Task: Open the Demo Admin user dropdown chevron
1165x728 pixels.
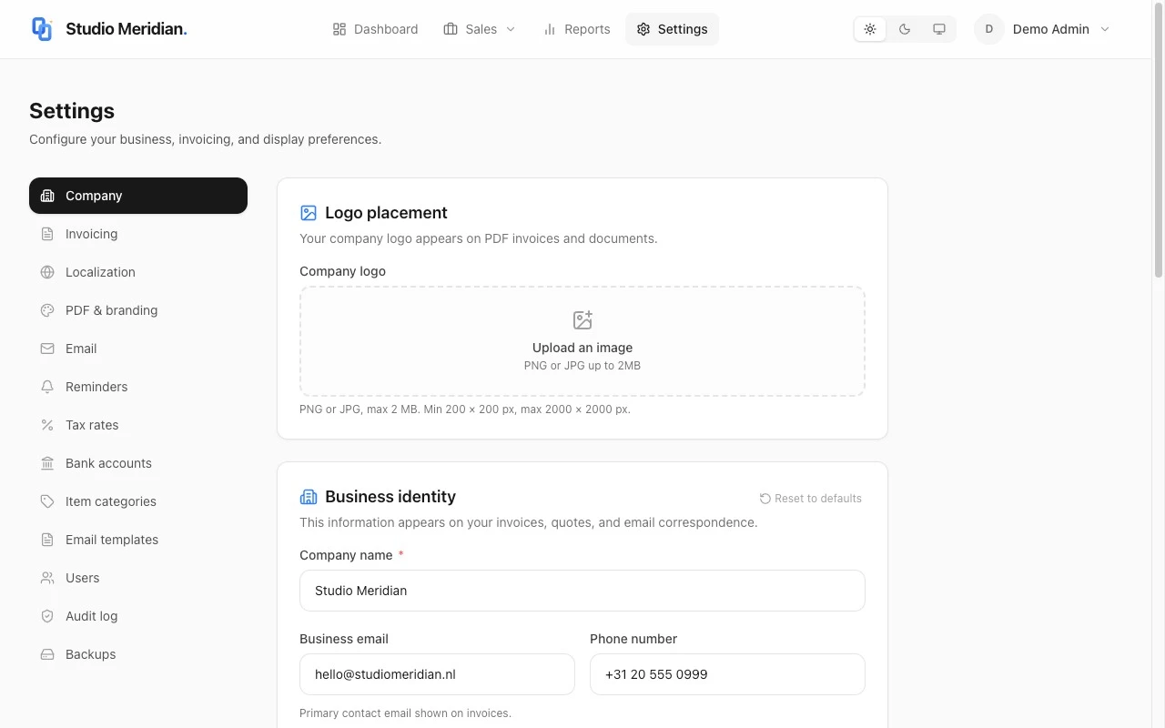Action: tap(1105, 29)
